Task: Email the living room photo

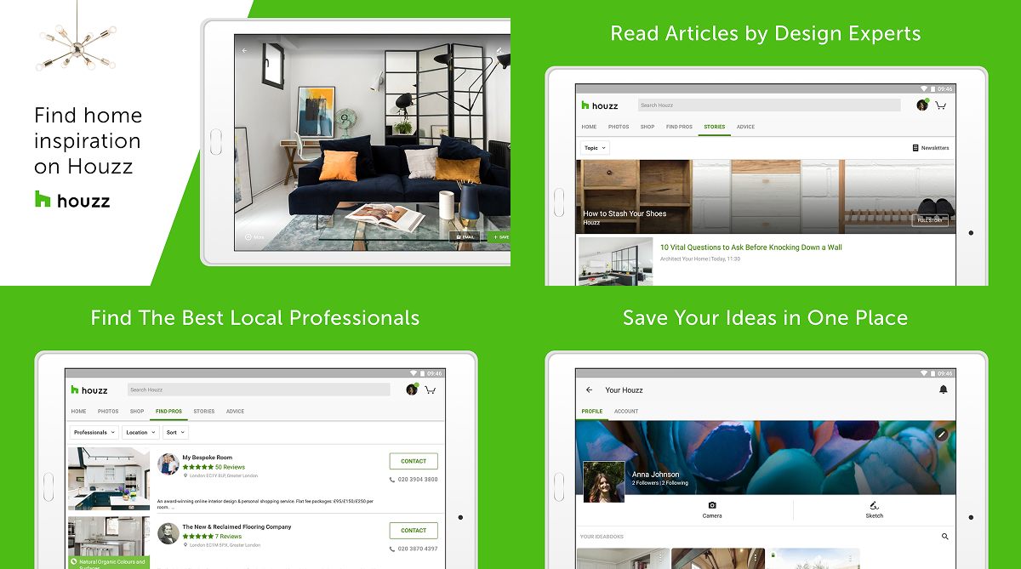Action: pos(465,237)
